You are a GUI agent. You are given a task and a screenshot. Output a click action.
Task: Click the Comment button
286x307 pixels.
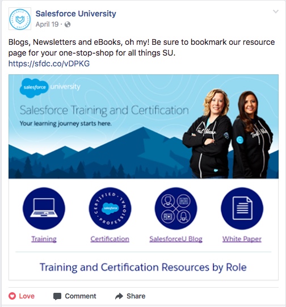[74, 296]
